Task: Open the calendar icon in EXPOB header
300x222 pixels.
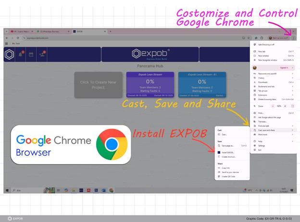Action: [x=31, y=54]
